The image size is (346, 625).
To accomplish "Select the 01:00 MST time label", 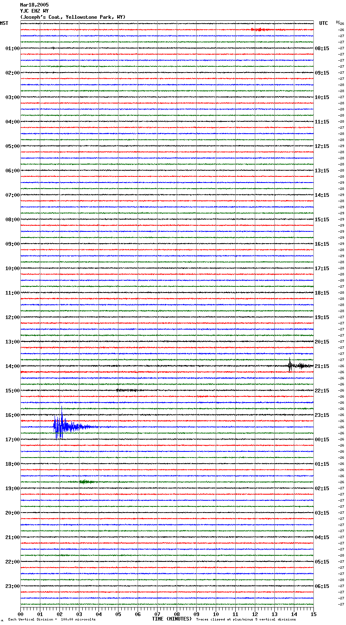I will click(x=13, y=48).
